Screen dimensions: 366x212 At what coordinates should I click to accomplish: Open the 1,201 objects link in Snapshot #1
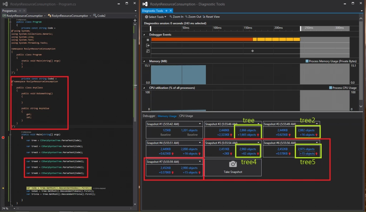tap(189, 130)
